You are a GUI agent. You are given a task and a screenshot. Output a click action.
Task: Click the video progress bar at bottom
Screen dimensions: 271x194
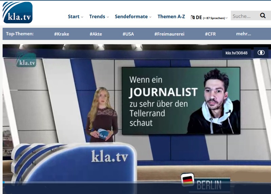point(135,182)
